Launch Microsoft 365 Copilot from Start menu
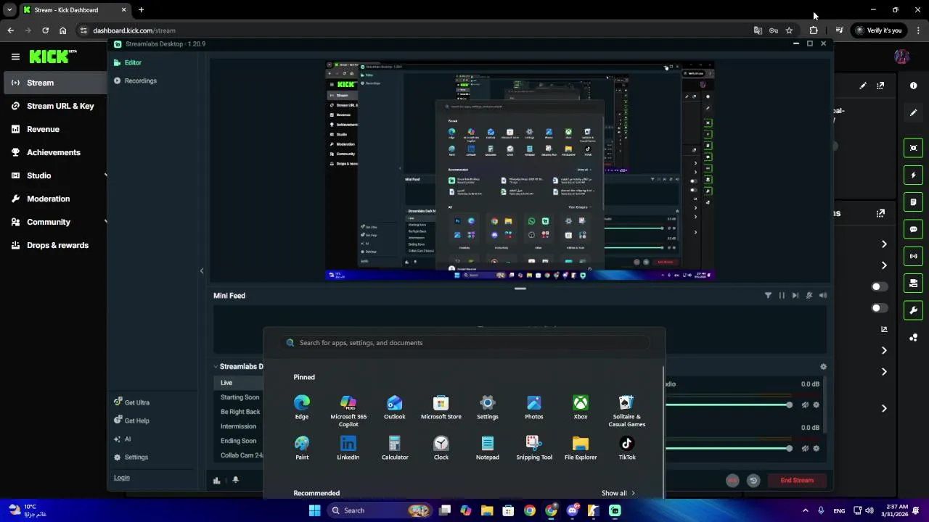 [348, 411]
